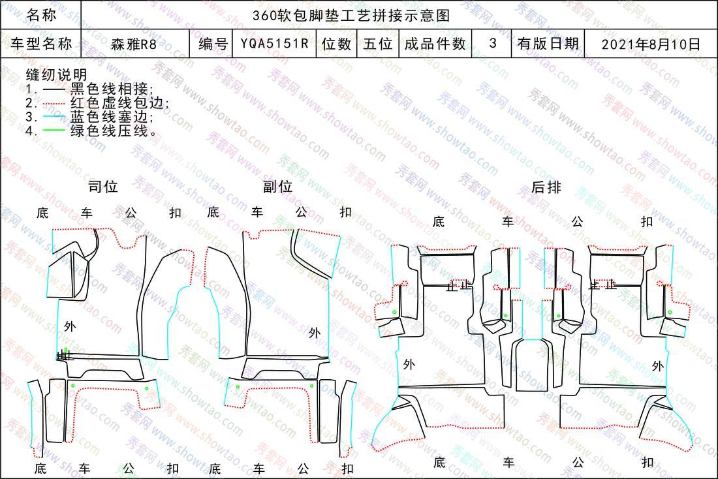Viewport: 718px width, 479px height.
Task: Select the '名称' header cell
Action: click(41, 14)
